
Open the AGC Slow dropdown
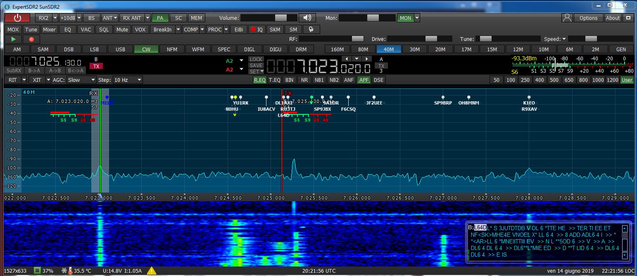tap(81, 80)
